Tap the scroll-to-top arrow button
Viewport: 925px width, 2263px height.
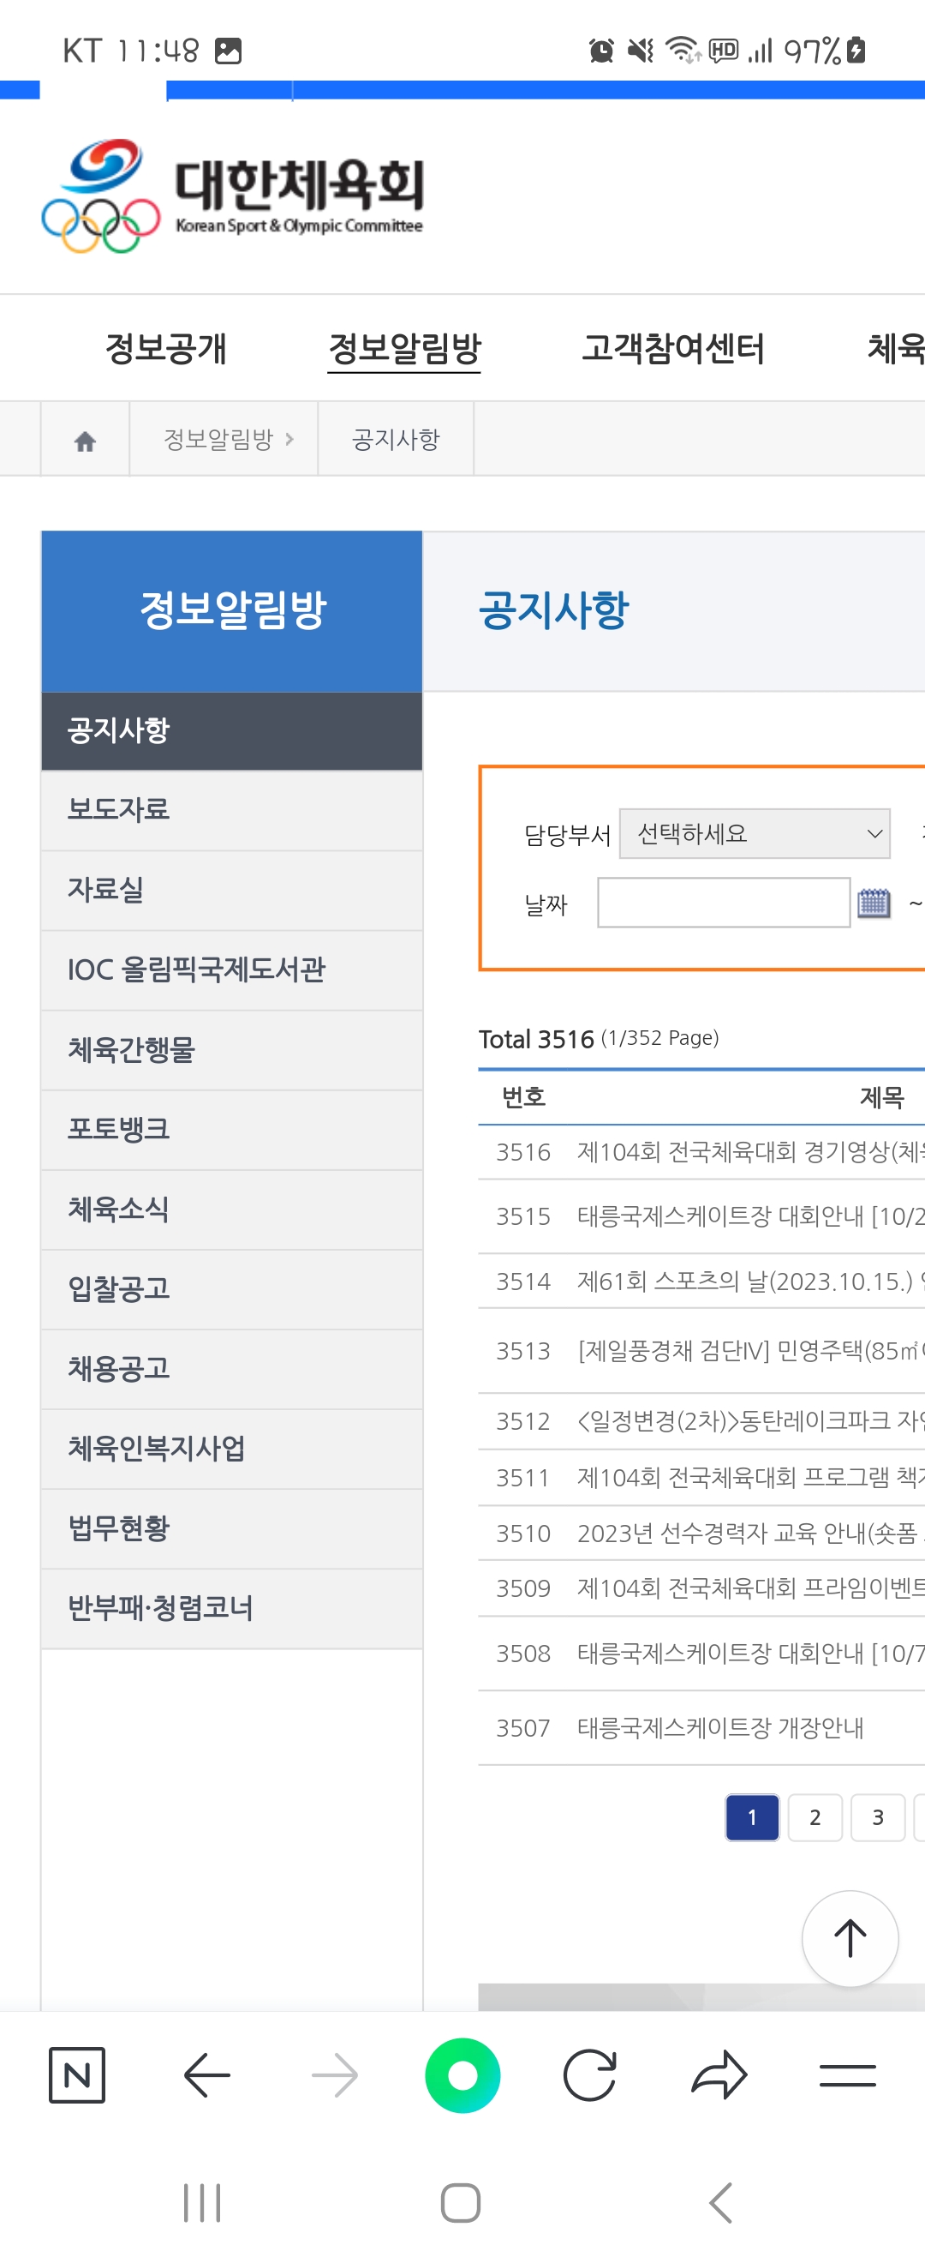tap(850, 1938)
